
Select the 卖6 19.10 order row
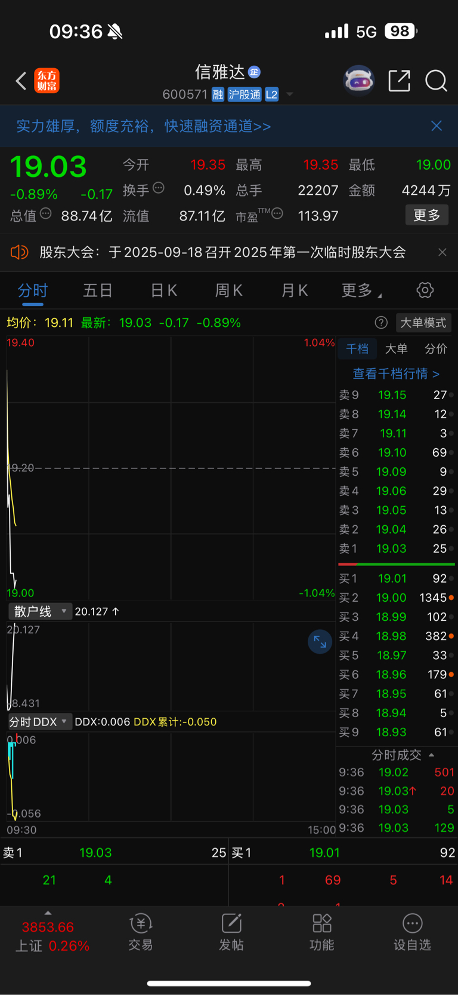pos(396,452)
